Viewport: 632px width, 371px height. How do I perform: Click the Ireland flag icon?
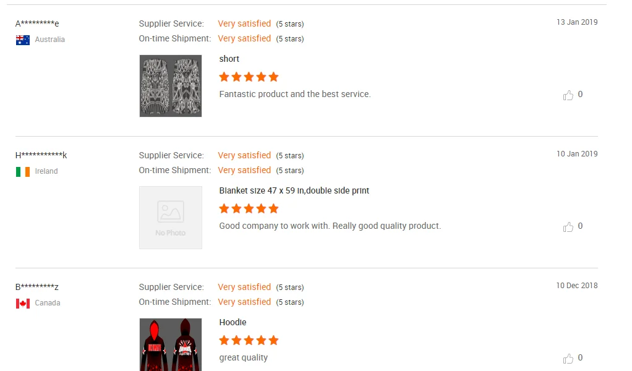(23, 171)
